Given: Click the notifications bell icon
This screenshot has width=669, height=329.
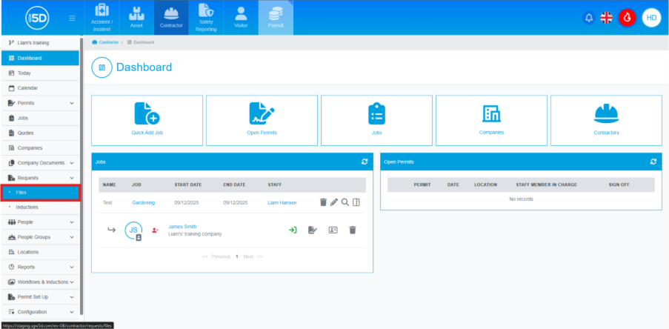Looking at the screenshot, I should [589, 18].
